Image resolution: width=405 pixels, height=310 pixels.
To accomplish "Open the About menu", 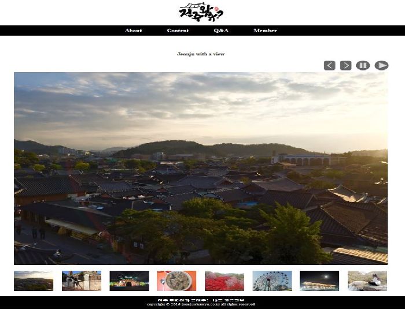I will click(x=133, y=31).
